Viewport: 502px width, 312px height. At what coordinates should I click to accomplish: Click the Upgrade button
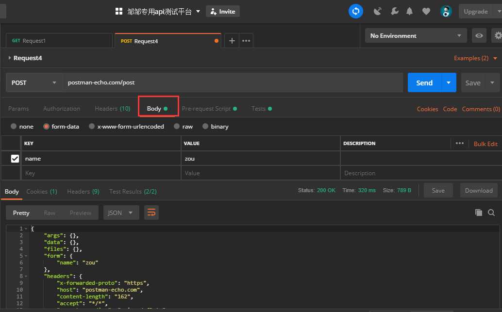pos(476,12)
